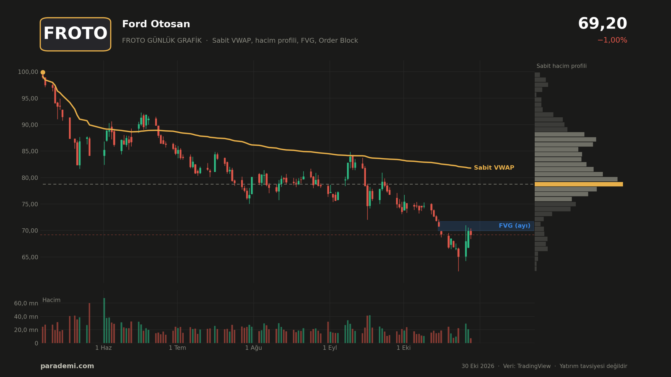Viewport: 671px width, 377px height.
Task: Click the 75,00 price axis label
Action: click(x=29, y=204)
